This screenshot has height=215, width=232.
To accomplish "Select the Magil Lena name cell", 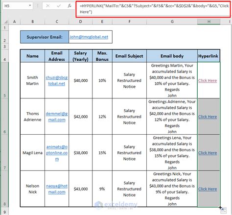I will click(x=32, y=153).
